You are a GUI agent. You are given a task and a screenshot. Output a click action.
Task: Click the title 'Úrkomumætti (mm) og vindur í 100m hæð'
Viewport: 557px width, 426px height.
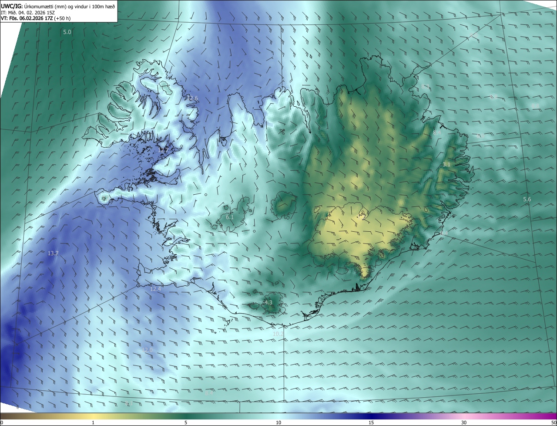click(69, 6)
